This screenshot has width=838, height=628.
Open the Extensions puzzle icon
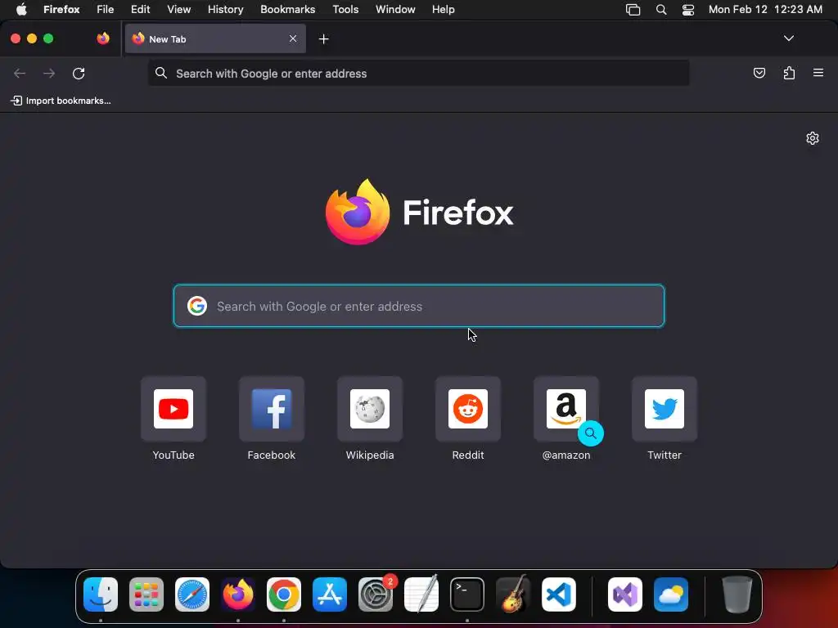[789, 73]
